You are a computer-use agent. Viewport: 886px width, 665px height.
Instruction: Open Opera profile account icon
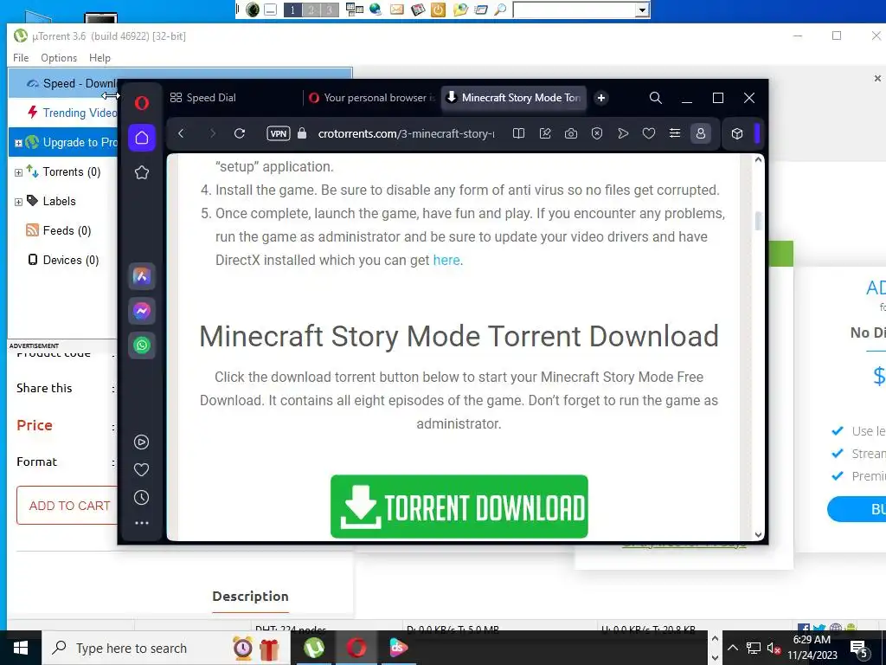click(701, 133)
